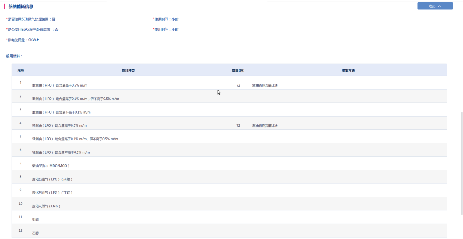Image resolution: width=463 pixels, height=239 pixels.
Task: Click the 数量(吨) column header
Action: click(238, 71)
